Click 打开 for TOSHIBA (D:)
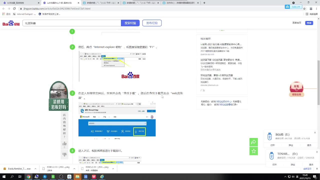The height and width of the screenshot is (180, 320). click(274, 164)
